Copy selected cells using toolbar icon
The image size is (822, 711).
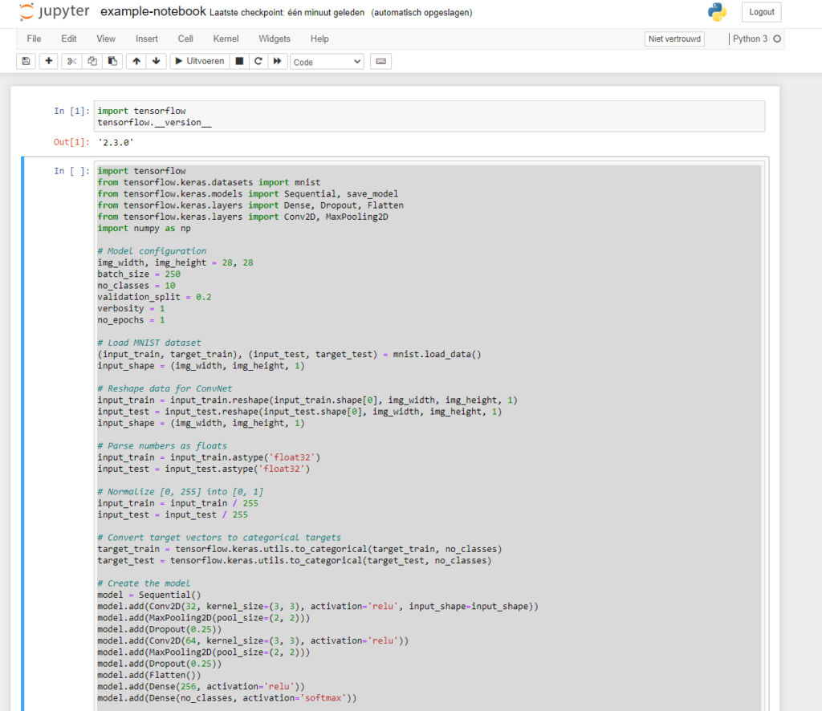point(92,62)
